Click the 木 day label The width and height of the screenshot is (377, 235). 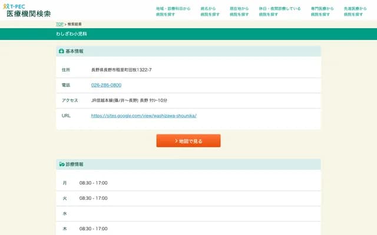click(65, 229)
